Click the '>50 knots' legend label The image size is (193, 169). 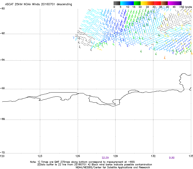[185, 7]
